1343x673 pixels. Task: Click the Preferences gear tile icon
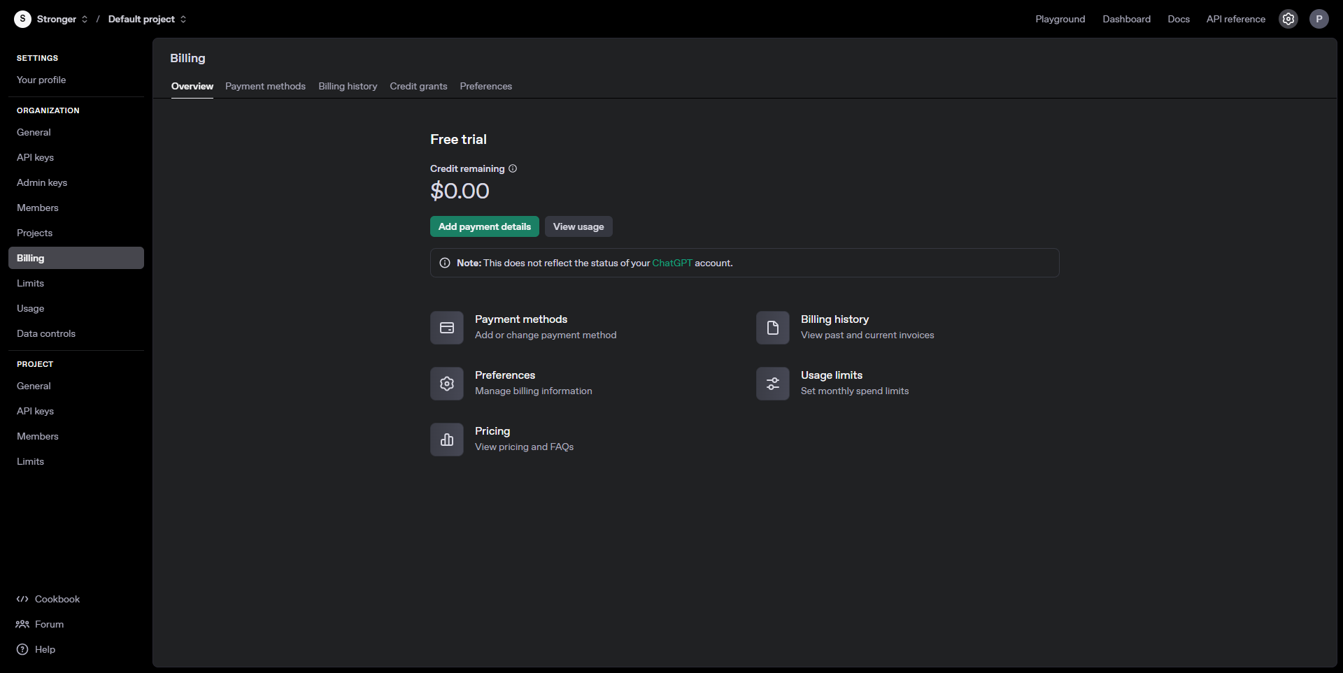(x=446, y=384)
